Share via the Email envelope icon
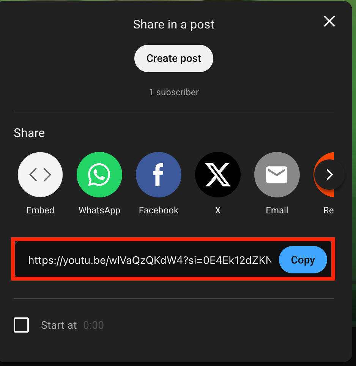This screenshot has height=366, width=356. tap(277, 175)
